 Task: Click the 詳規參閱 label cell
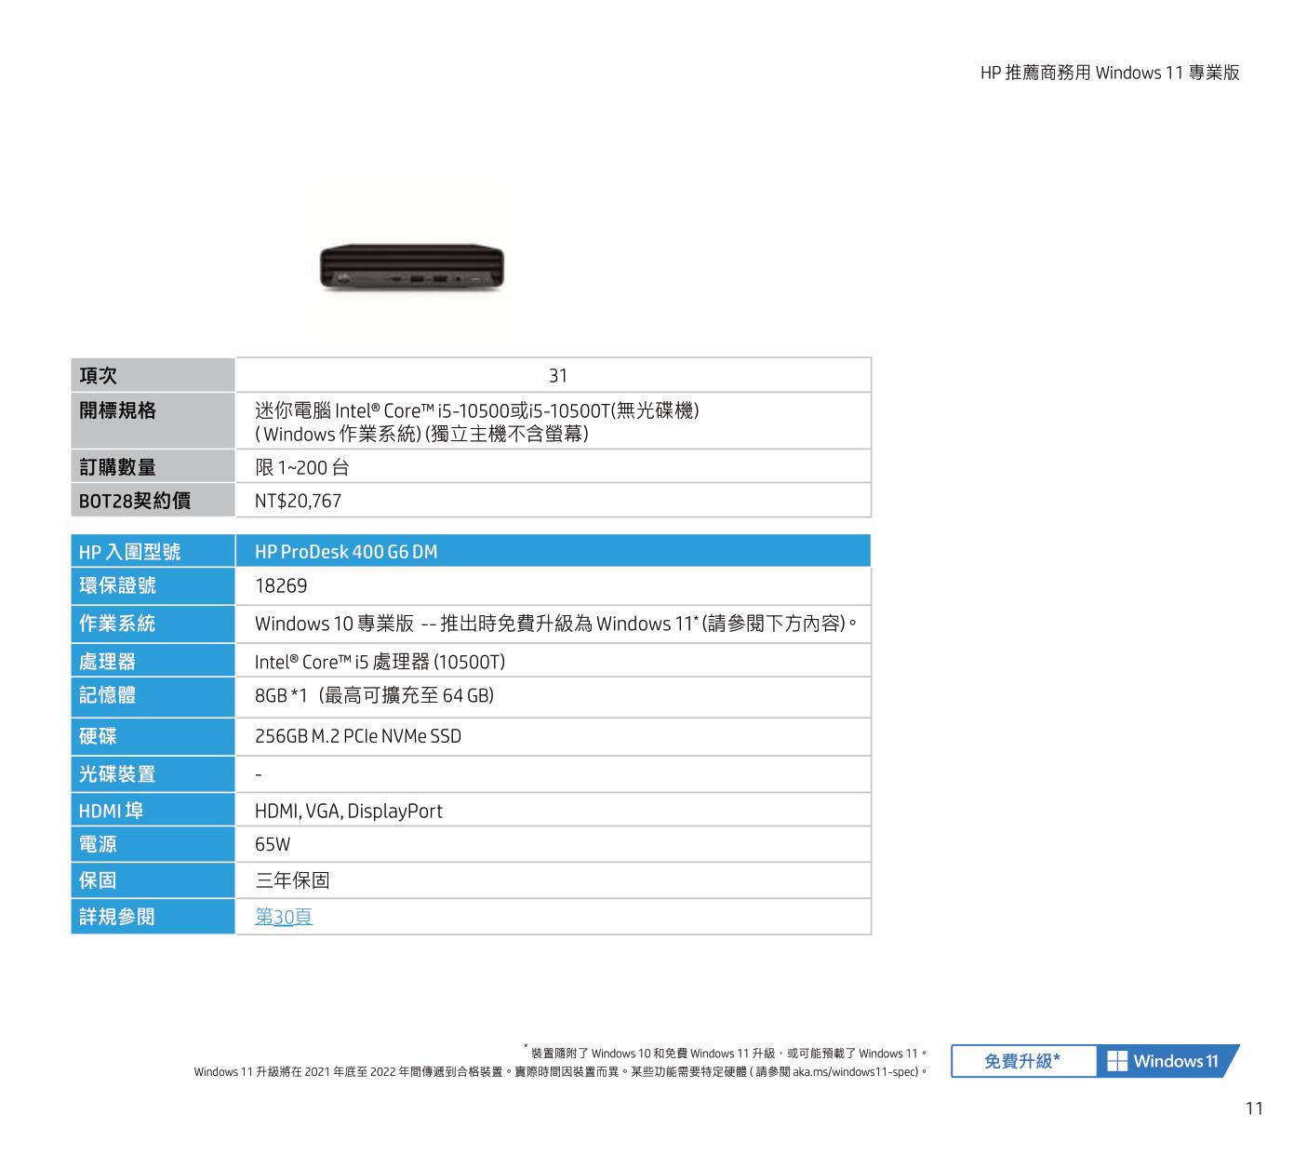(153, 917)
